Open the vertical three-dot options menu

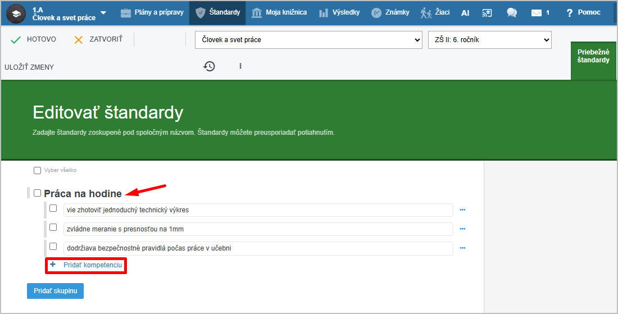[240, 66]
